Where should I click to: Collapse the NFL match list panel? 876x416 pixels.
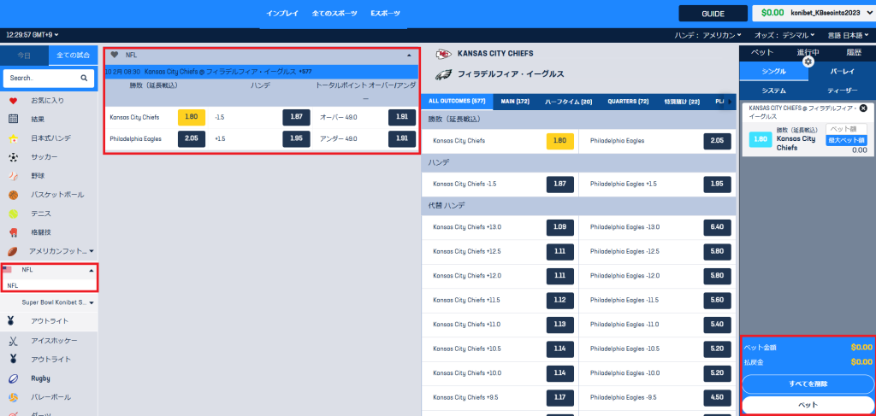click(409, 56)
